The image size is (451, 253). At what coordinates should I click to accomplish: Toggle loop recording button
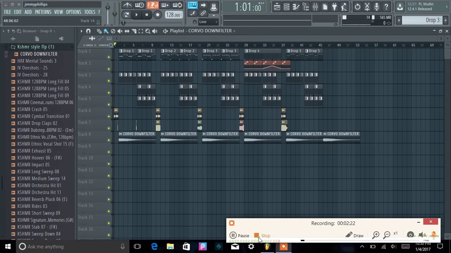pyautogui.click(x=177, y=5)
